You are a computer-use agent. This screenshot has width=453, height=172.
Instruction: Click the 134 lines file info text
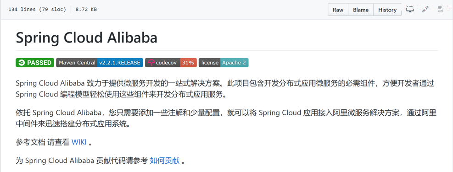tap(37, 10)
